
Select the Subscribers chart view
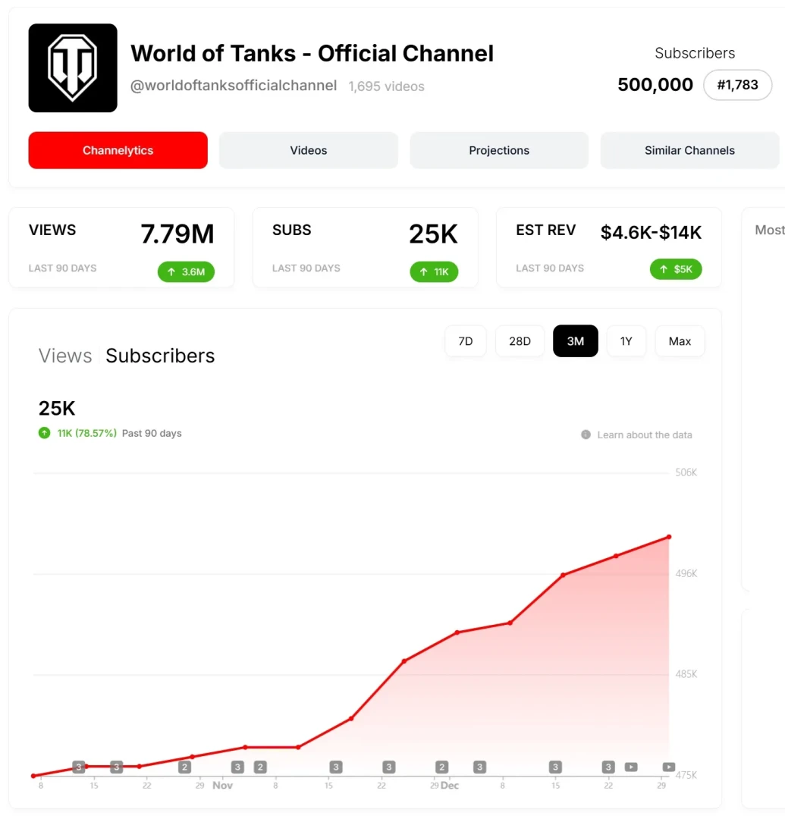(160, 356)
